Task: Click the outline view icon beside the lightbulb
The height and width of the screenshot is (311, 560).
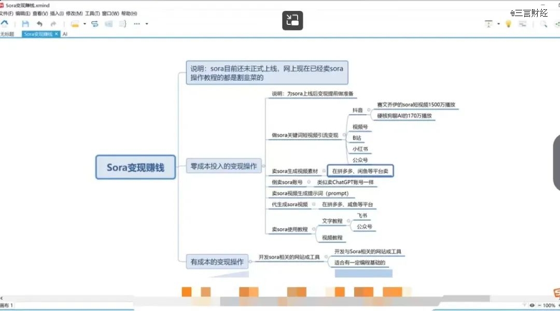Action: coord(523,24)
